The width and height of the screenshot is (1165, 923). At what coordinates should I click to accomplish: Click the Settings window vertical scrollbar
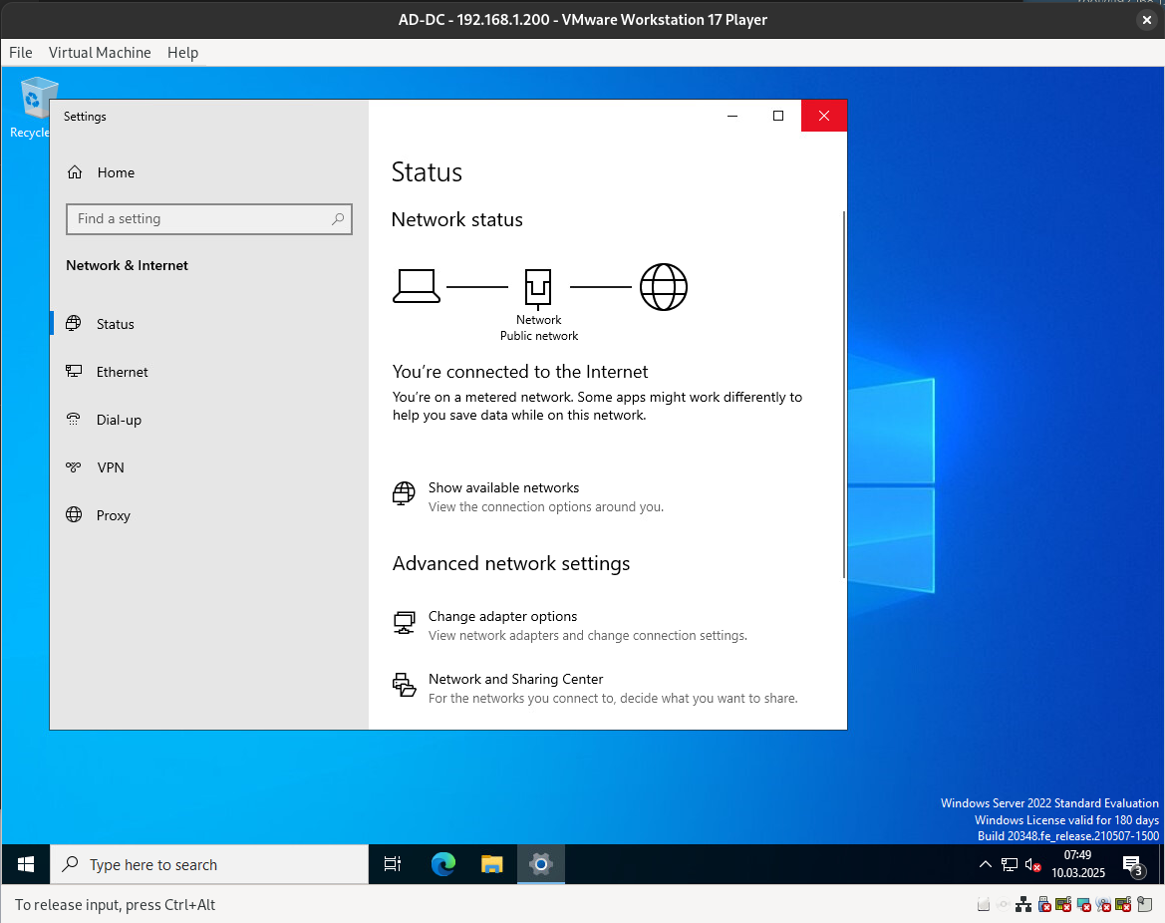844,395
